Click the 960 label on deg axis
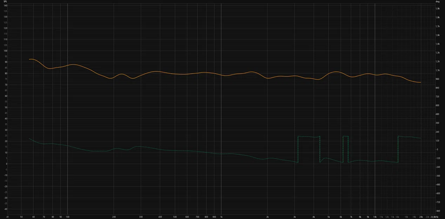This screenshot has width=445, height=219. point(437,79)
